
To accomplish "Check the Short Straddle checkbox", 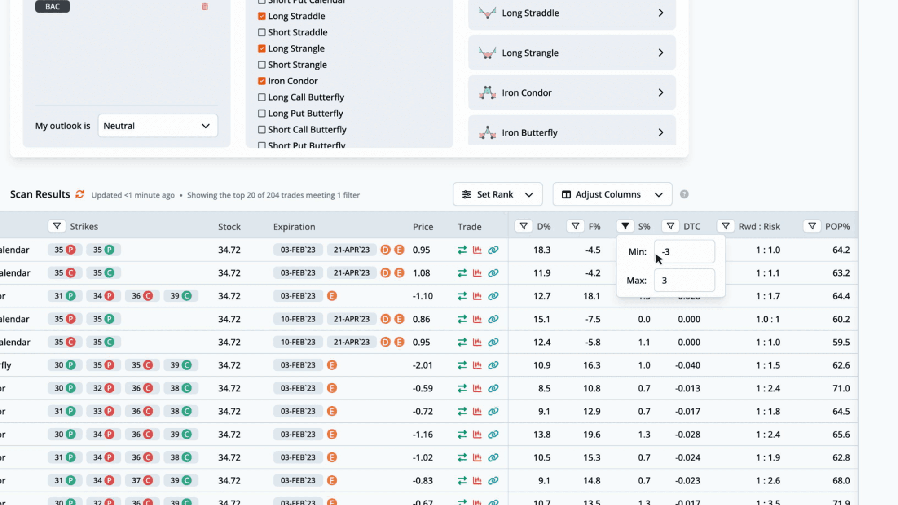I will pyautogui.click(x=262, y=32).
